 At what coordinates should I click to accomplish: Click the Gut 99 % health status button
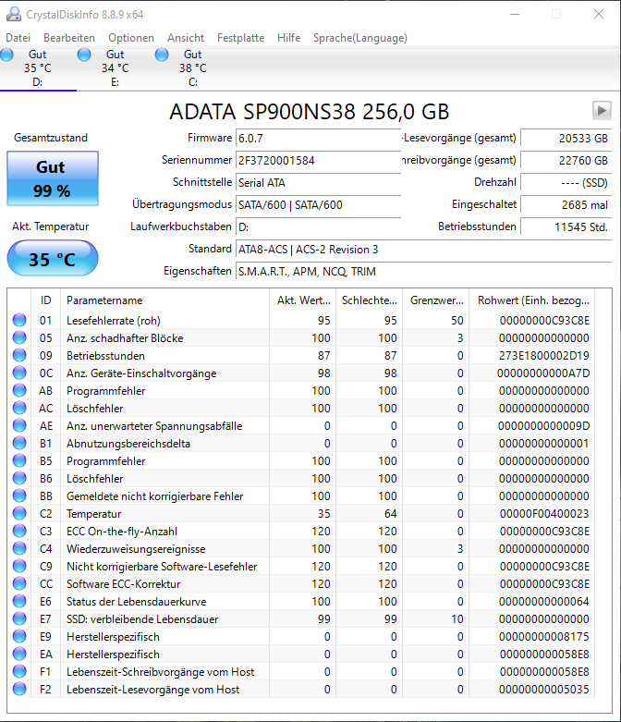pyautogui.click(x=53, y=178)
